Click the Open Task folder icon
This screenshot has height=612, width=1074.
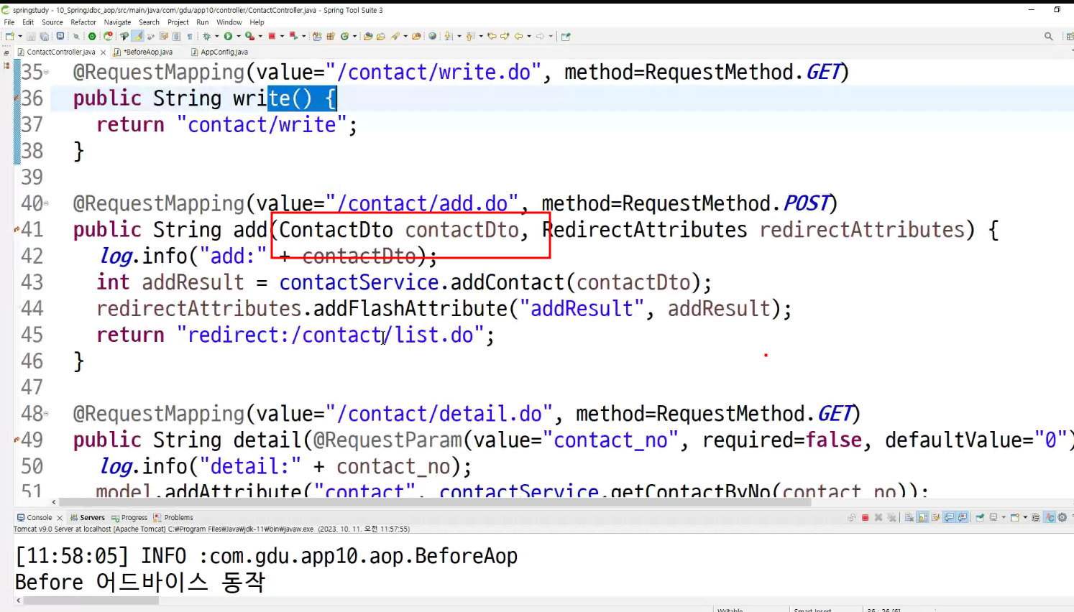tap(381, 36)
